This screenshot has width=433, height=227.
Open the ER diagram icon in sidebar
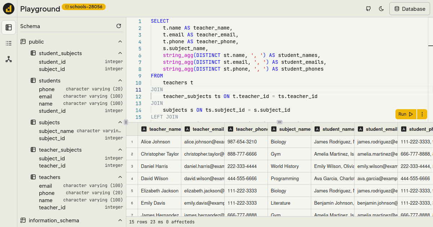pos(9,59)
